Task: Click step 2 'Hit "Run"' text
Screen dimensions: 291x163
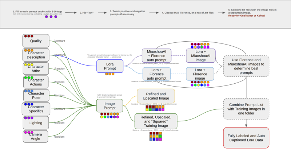Action: 87,13
